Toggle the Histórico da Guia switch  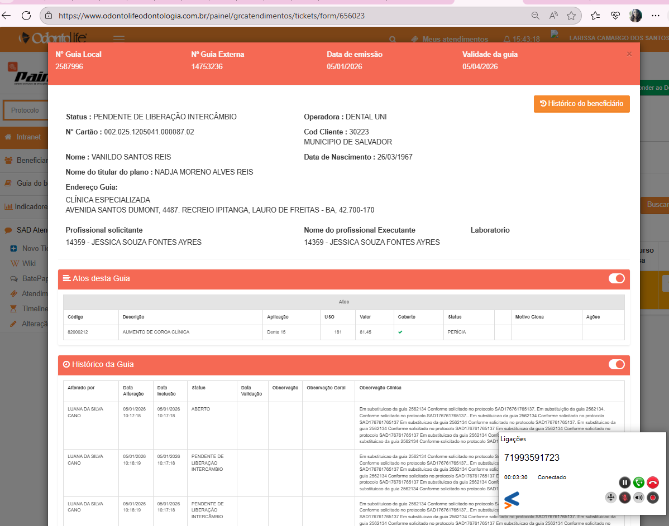tap(617, 364)
